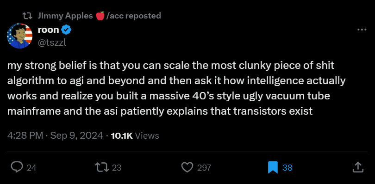Open the share menu with the upload arrow icon
Viewport: 375px width, 184px height.
(x=358, y=167)
